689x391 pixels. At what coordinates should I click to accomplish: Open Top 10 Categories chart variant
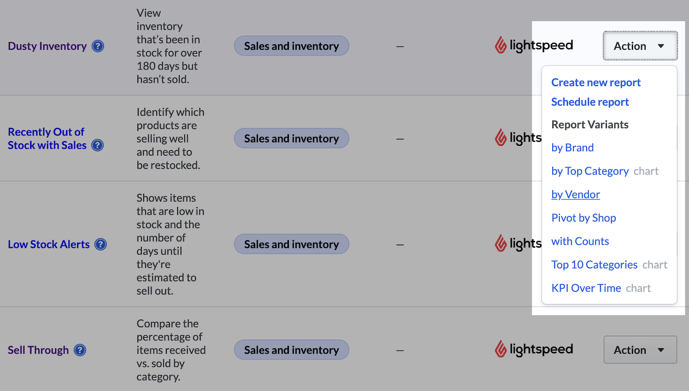point(594,264)
